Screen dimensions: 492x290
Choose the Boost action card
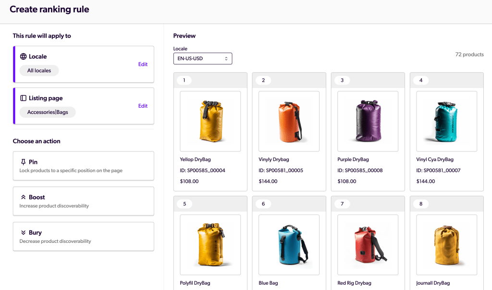83,201
